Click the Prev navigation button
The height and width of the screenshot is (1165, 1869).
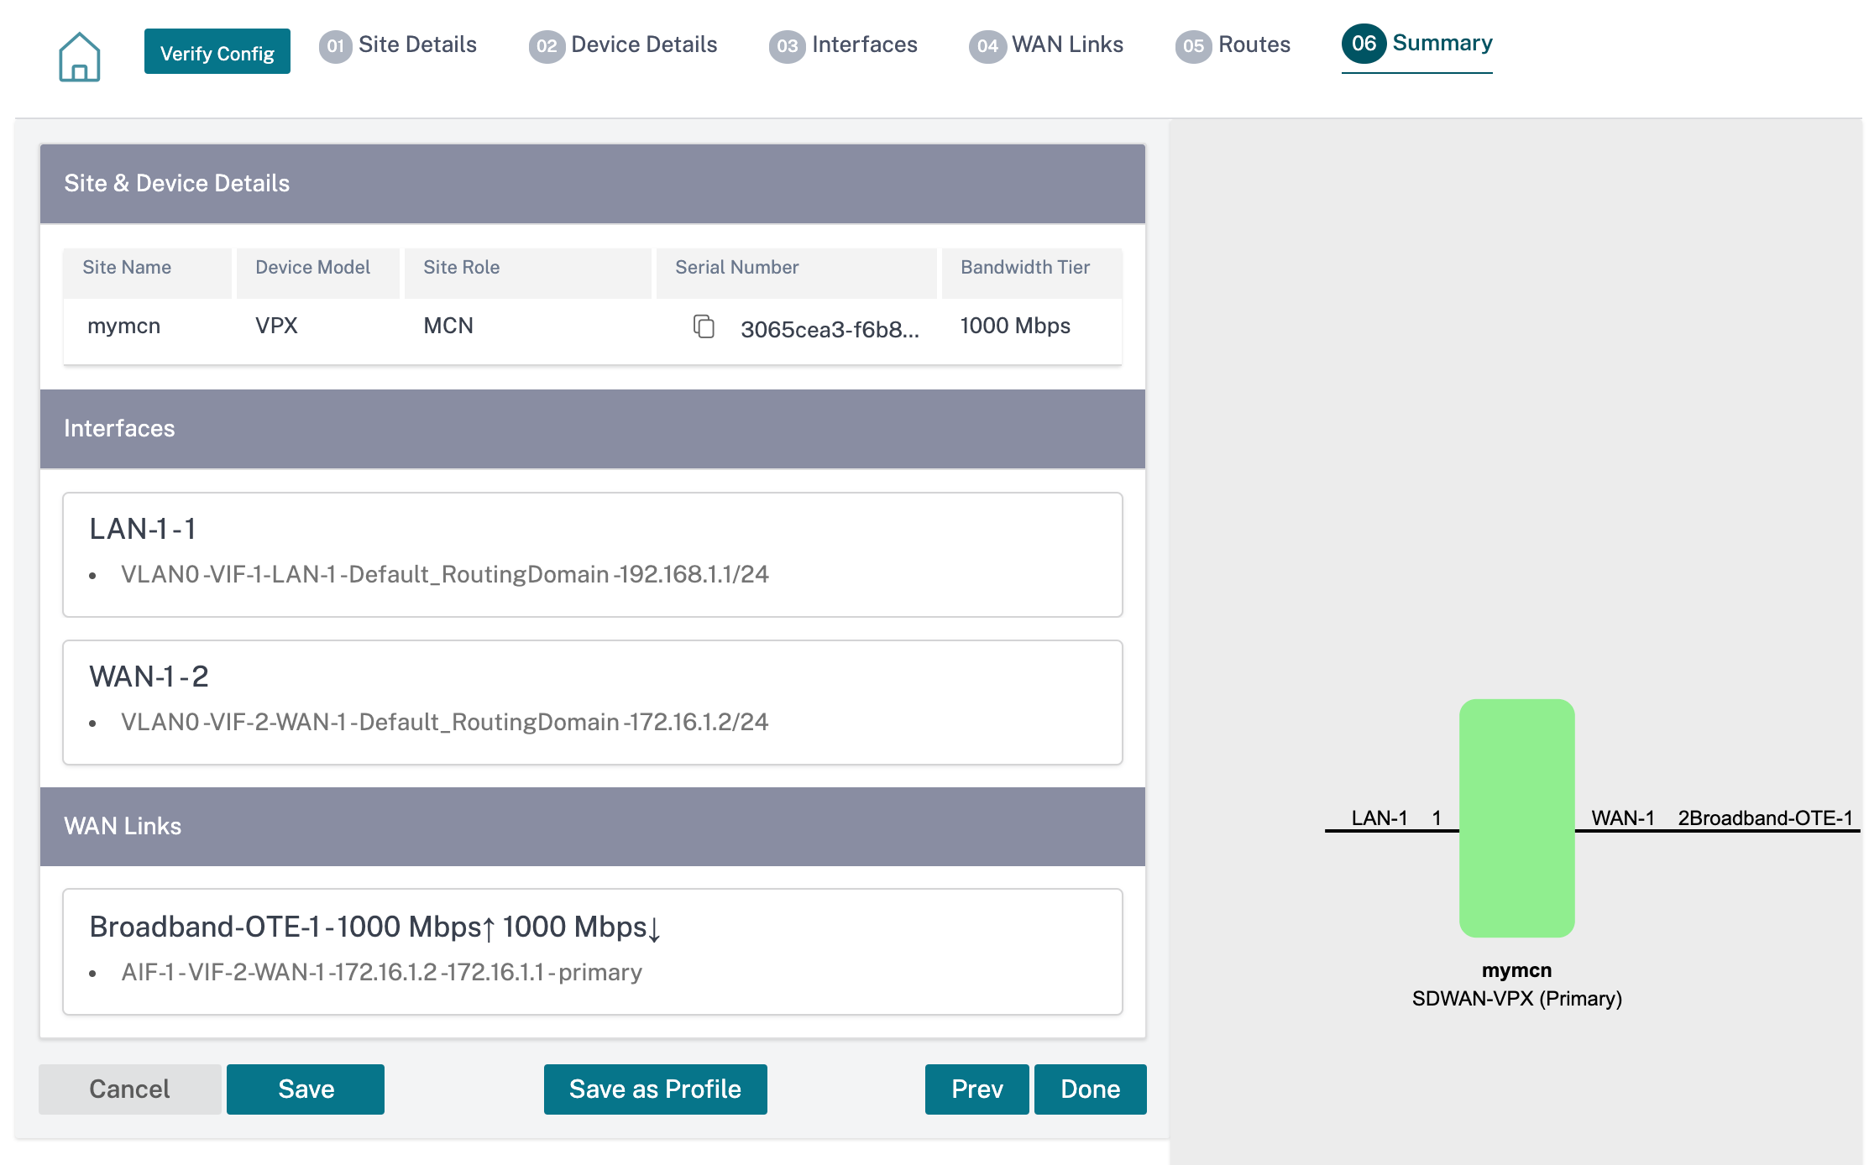975,1089
